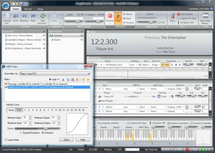Screen dimensions: 215x153
Task: Paste a MIDI filter
Action: point(72,80)
